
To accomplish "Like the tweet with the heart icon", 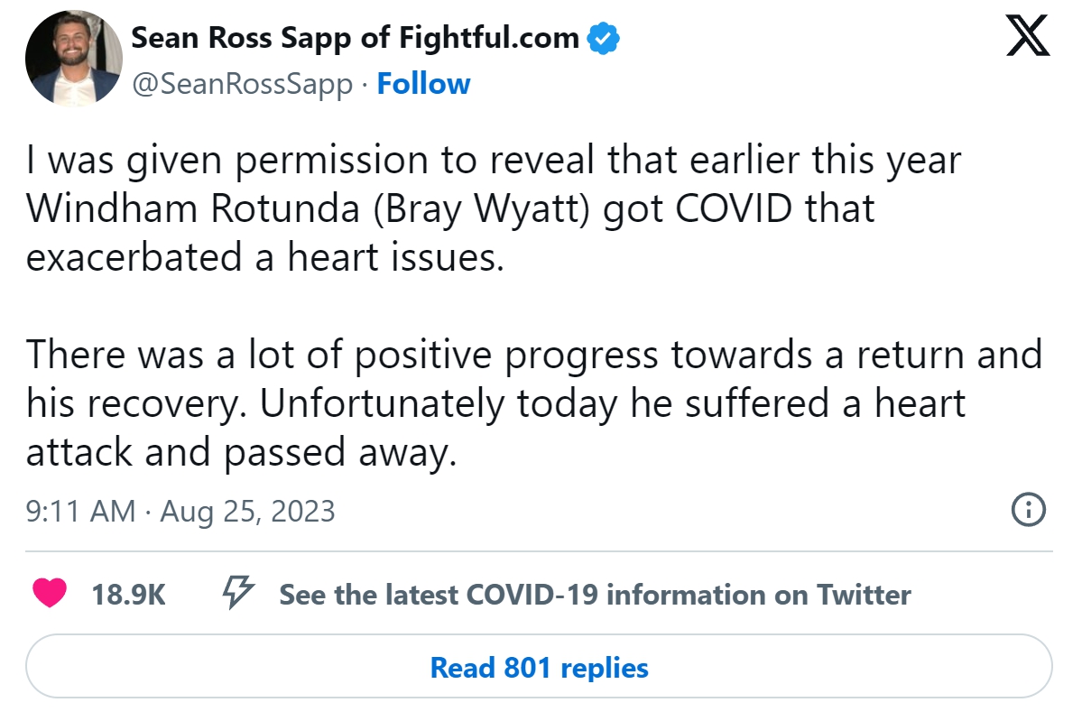I will coord(50,594).
